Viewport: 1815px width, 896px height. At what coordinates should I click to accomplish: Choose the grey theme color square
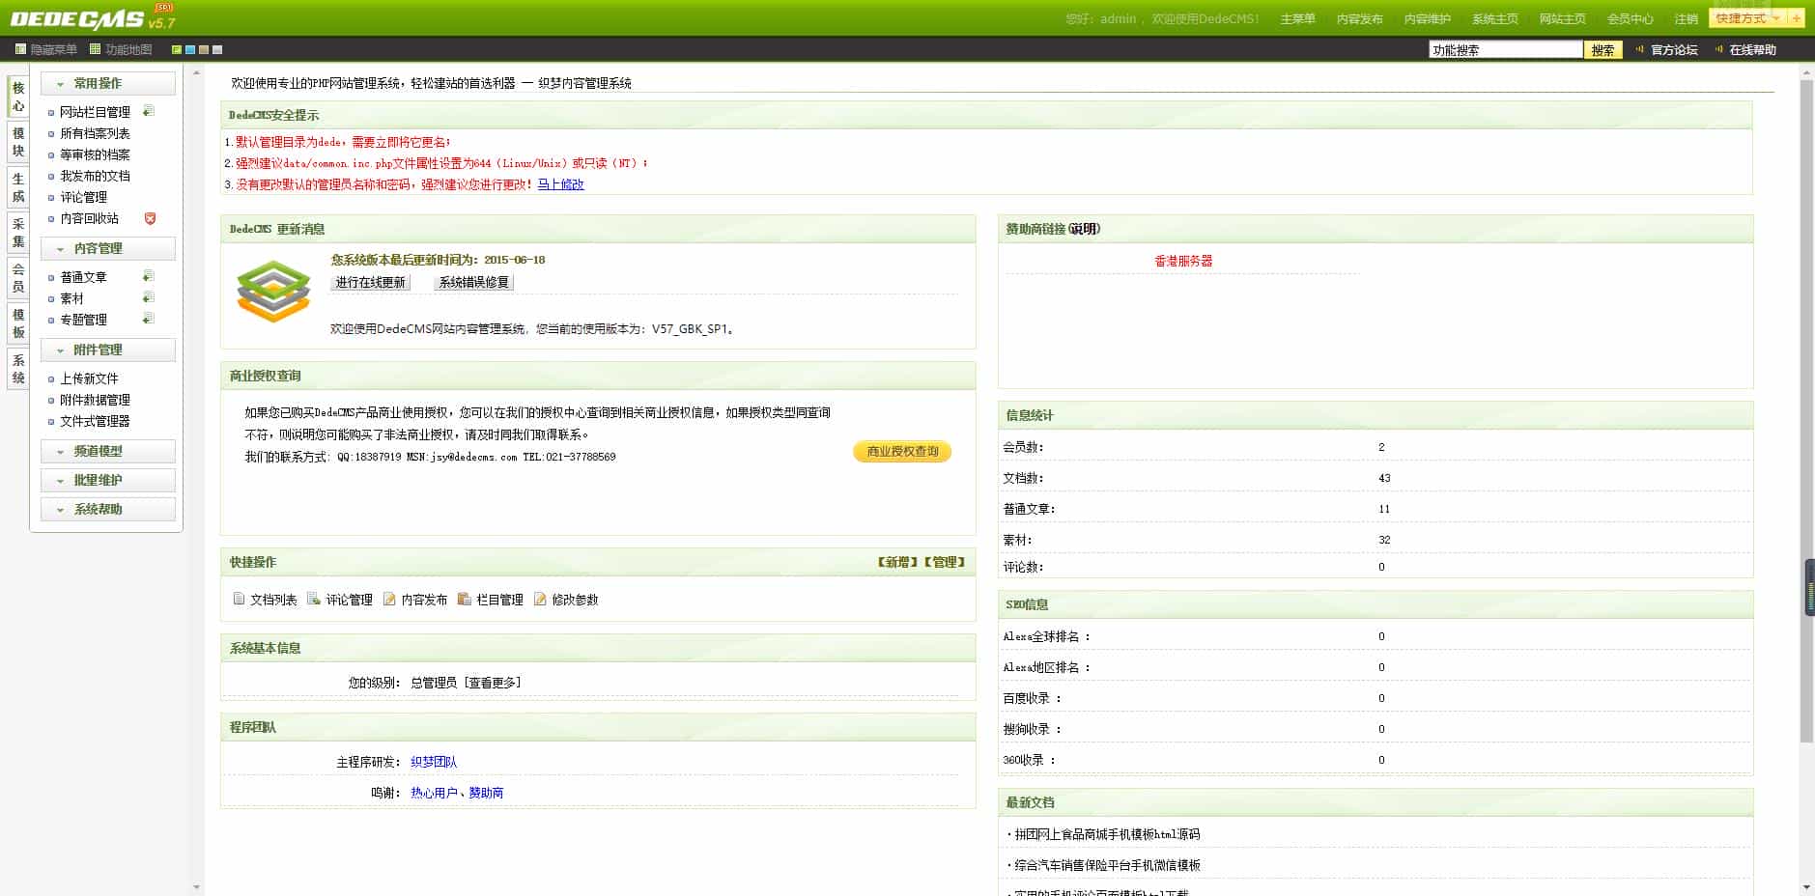[x=217, y=49]
